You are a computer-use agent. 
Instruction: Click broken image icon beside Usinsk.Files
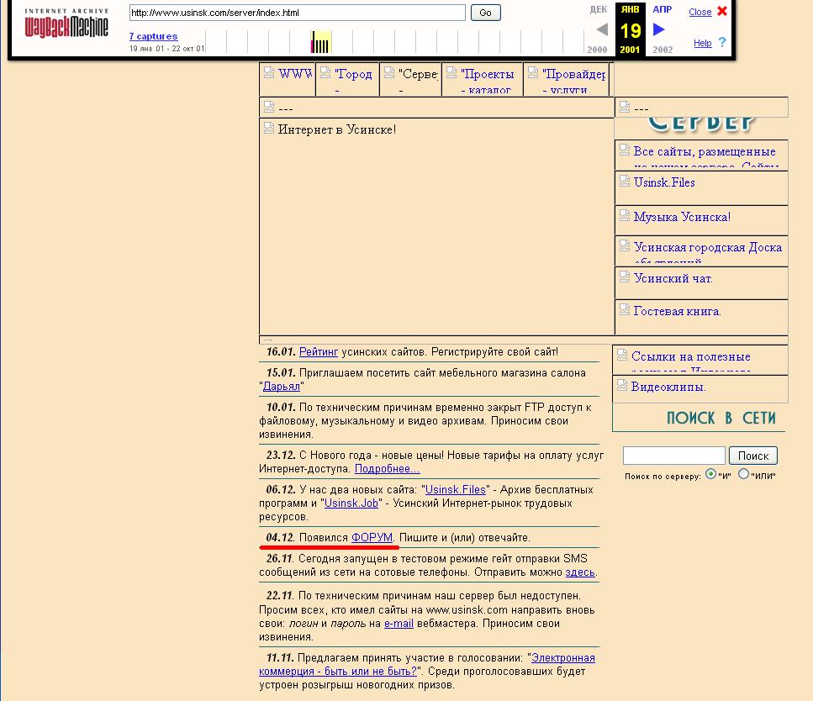[625, 181]
